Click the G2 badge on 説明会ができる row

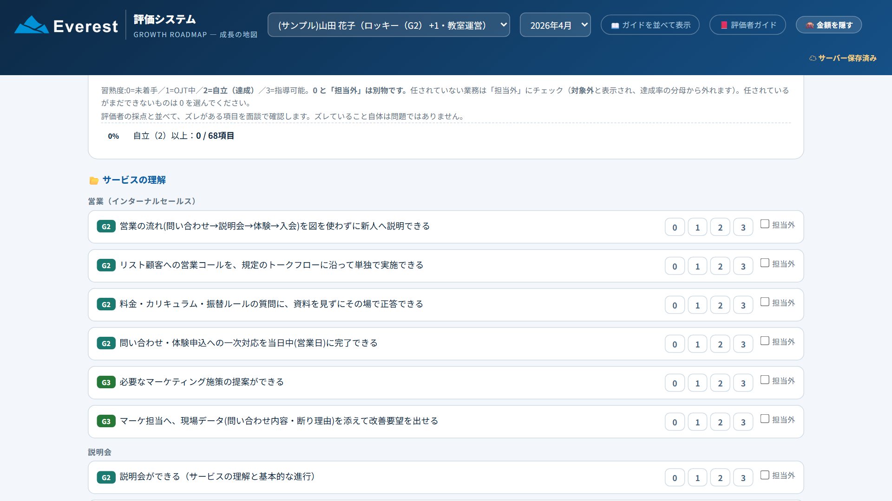point(106,477)
